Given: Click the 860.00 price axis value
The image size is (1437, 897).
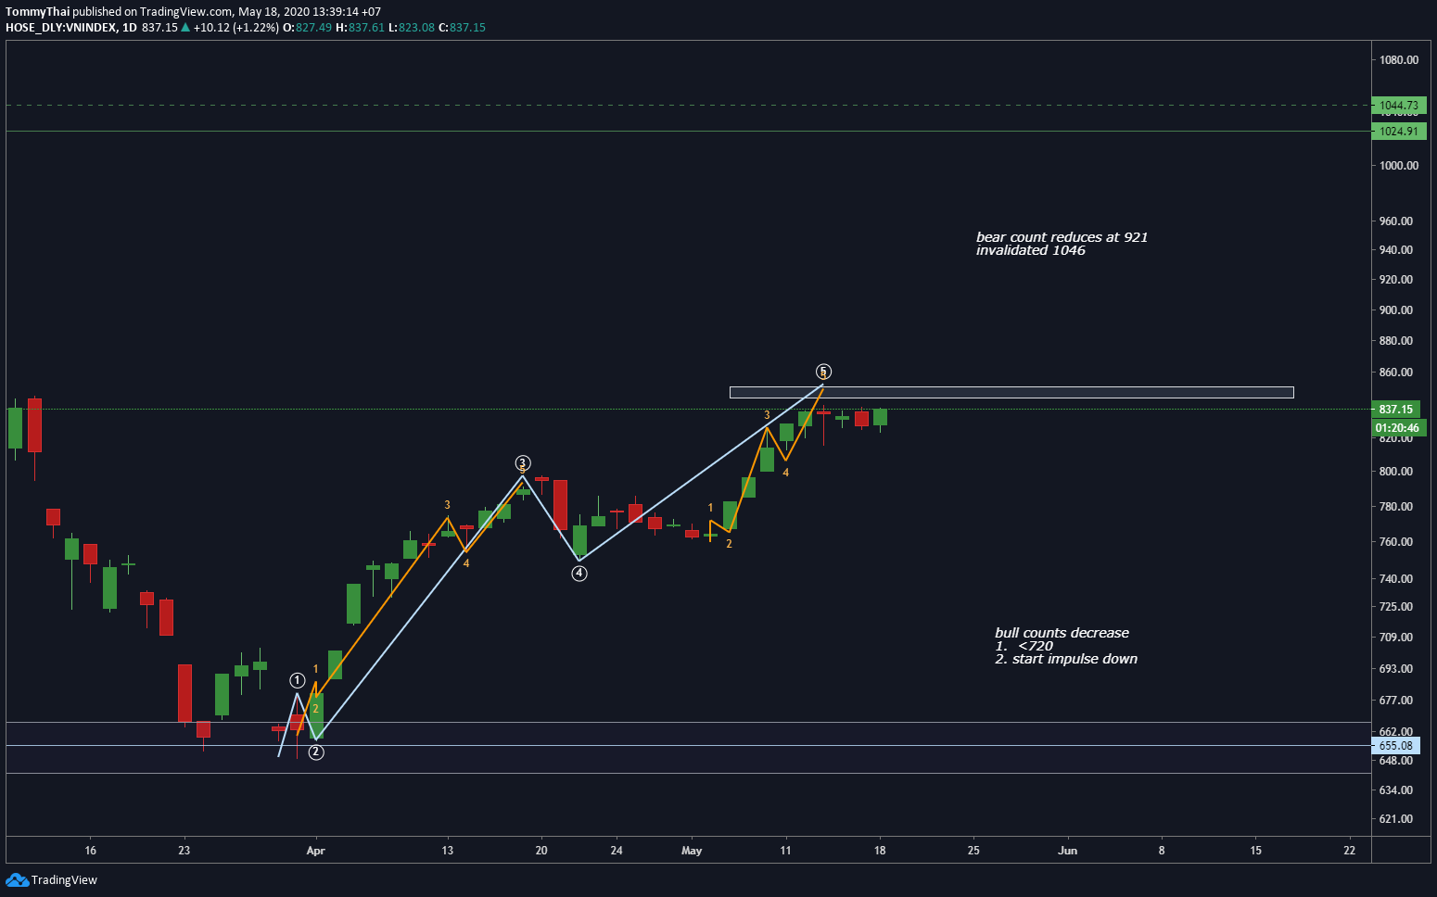Looking at the screenshot, I should coord(1396,372).
